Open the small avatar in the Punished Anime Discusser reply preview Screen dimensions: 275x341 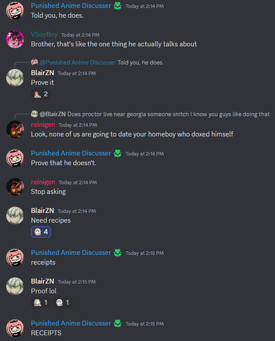34,62
